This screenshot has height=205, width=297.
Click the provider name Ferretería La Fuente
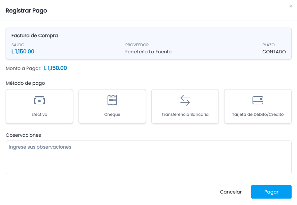pos(148,52)
